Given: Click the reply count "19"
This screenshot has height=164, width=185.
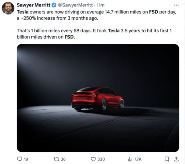Looking at the screenshot, I should [26, 159].
